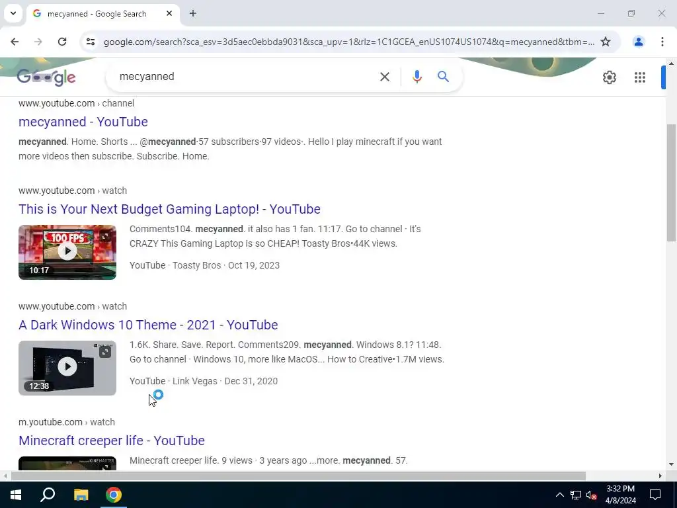
Task: Play the Dark Windows 10 Theme thumbnail
Action: point(67,368)
